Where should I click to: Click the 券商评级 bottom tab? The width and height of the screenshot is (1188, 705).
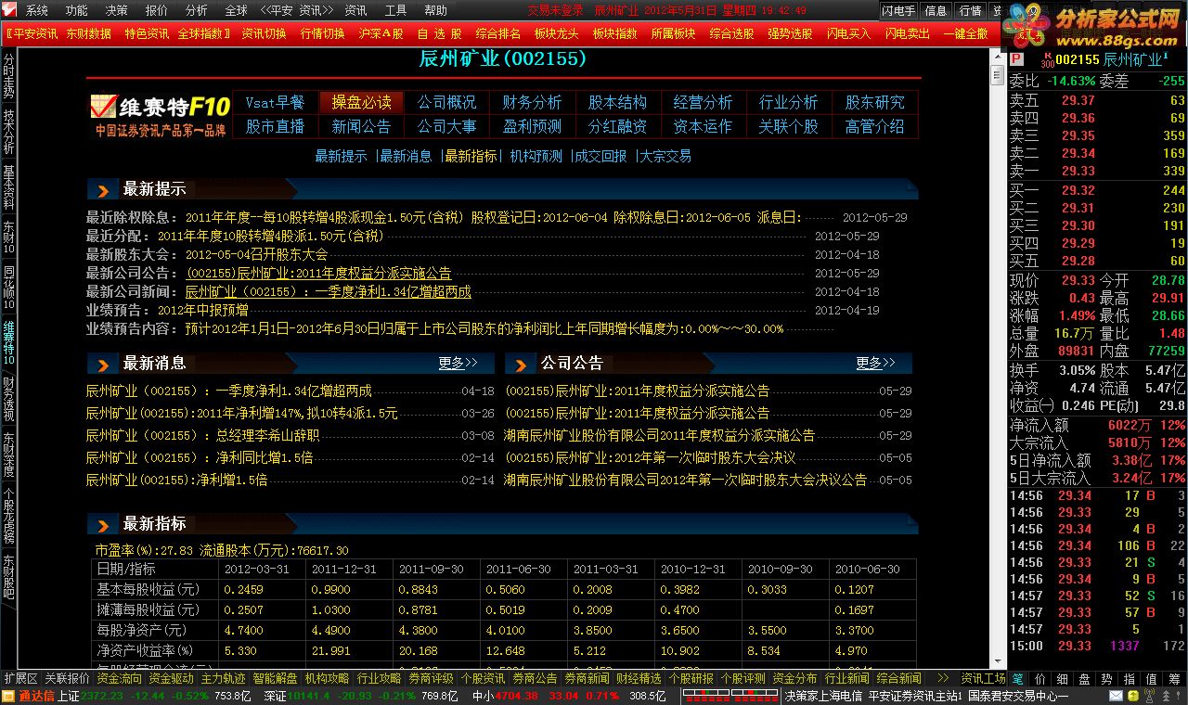[431, 679]
